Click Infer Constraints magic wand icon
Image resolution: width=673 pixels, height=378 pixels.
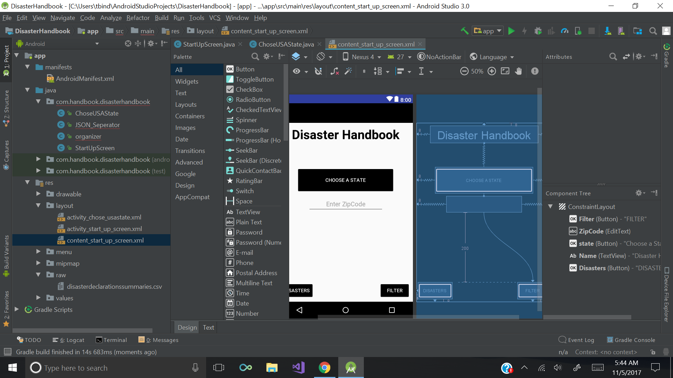point(348,71)
